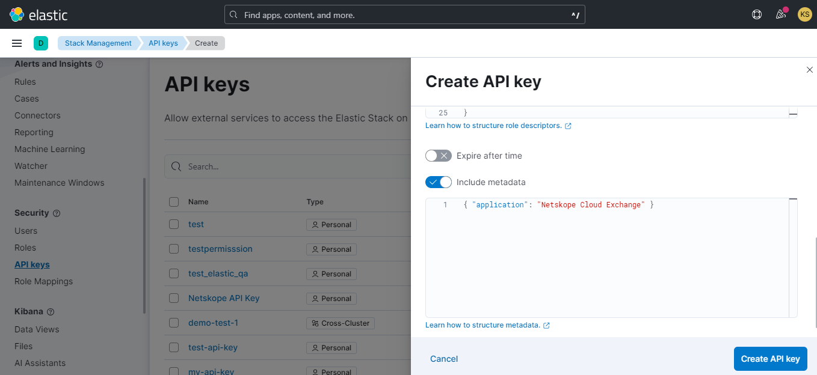
Task: Open Data Views under Kibana
Action: 37,329
